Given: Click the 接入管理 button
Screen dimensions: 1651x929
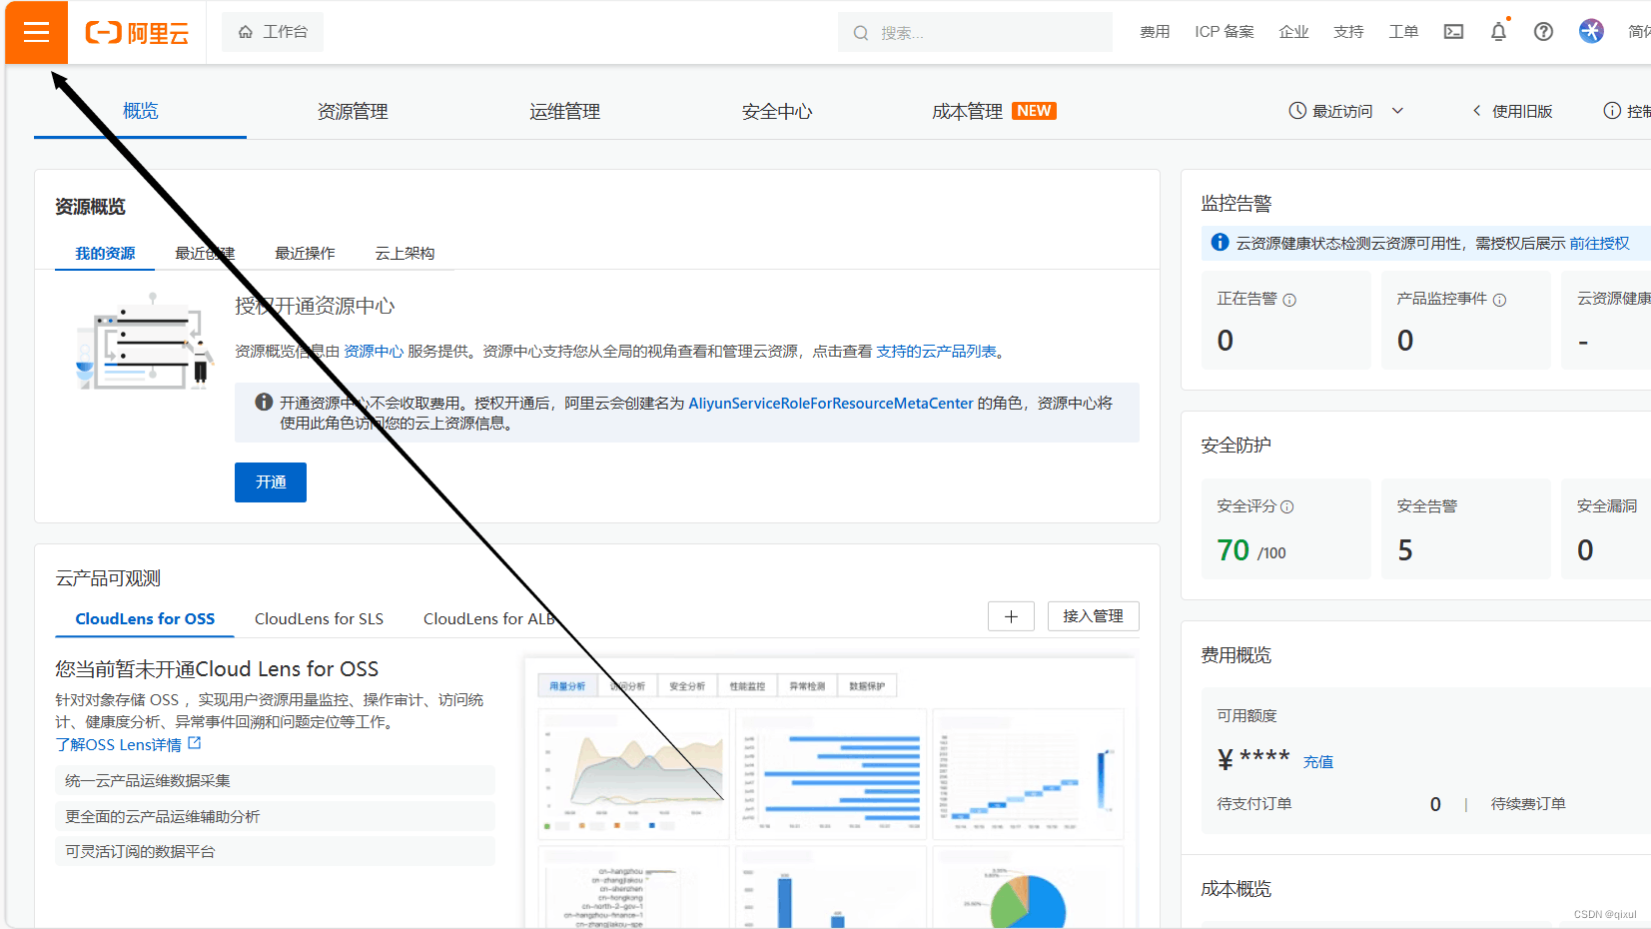Looking at the screenshot, I should coord(1093,616).
